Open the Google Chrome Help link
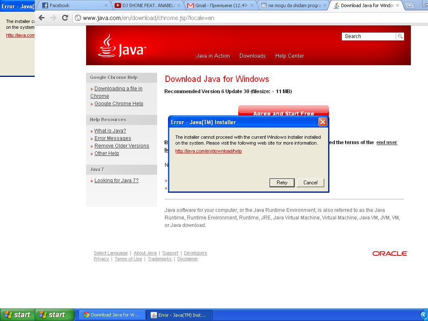428x321 pixels. tap(119, 104)
